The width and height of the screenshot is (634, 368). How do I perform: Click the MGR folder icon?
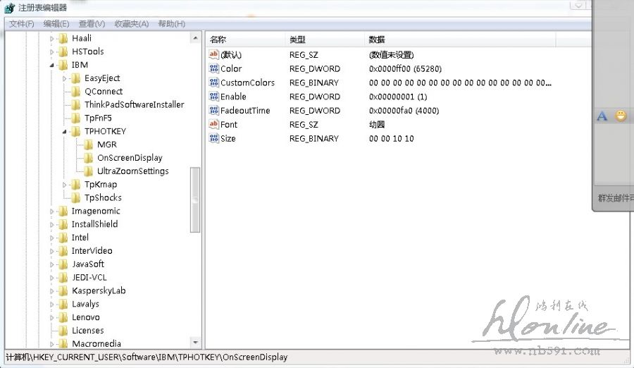coord(89,145)
